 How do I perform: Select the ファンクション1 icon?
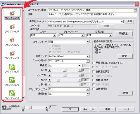click(x=12, y=14)
